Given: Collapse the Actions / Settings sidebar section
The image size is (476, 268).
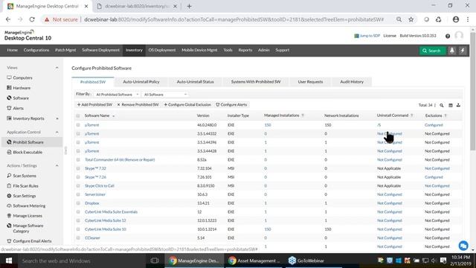Looking at the screenshot, I should [x=57, y=165].
